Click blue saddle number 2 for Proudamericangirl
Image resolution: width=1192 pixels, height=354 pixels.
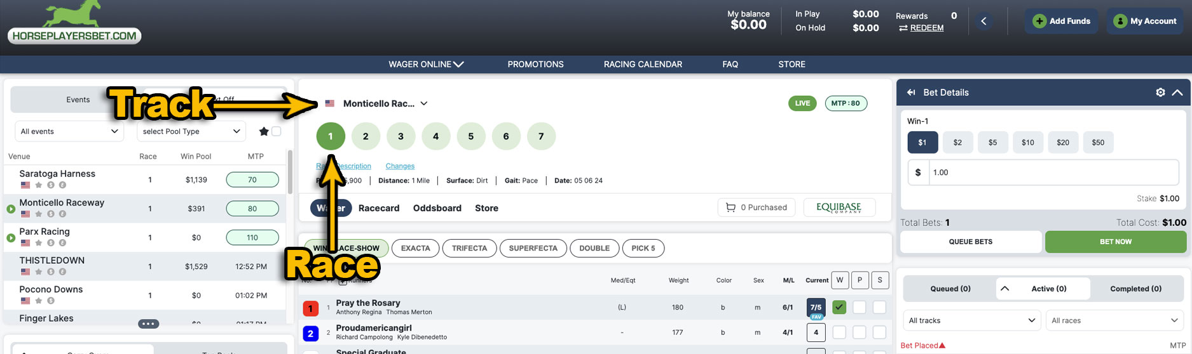[x=310, y=333]
